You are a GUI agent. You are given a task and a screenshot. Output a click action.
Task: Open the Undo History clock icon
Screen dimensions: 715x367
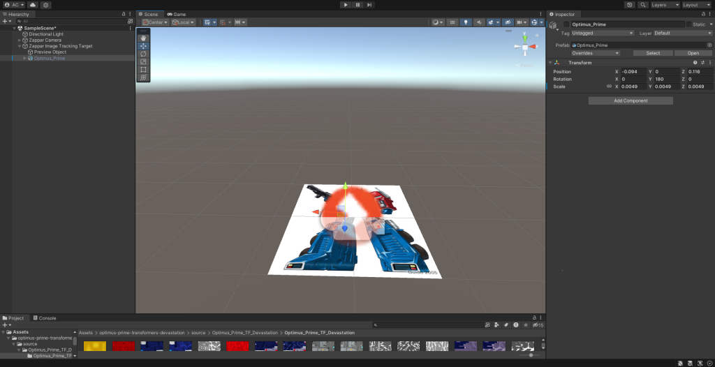(630, 5)
